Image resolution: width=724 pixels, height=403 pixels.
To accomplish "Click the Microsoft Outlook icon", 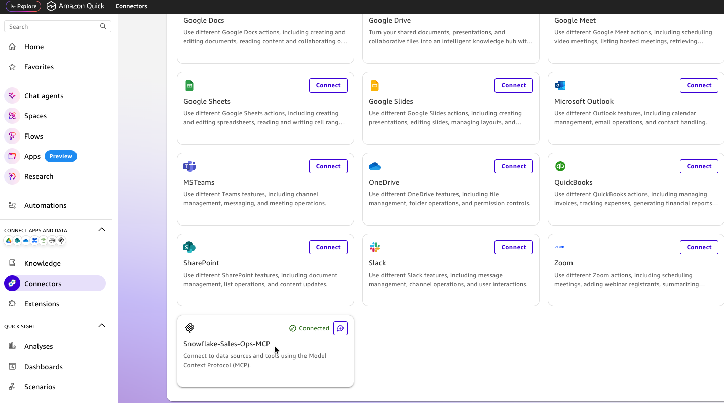I will point(560,85).
